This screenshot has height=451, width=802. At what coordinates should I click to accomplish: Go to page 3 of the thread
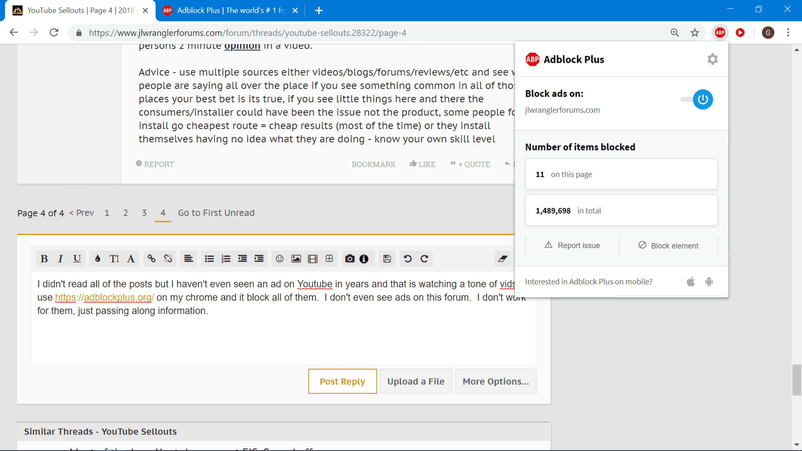pyautogui.click(x=144, y=213)
